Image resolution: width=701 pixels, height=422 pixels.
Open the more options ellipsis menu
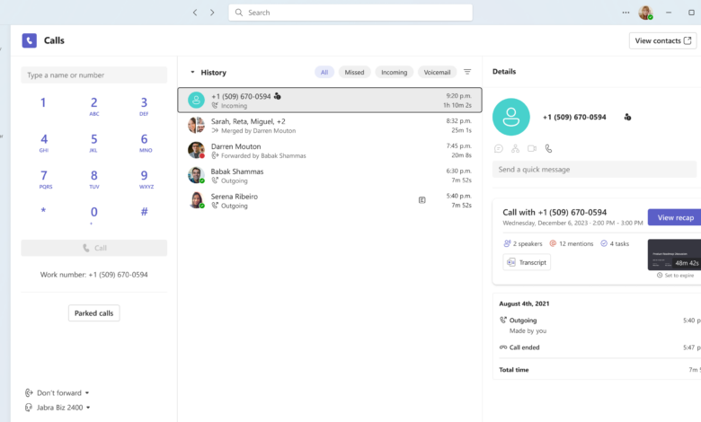pos(626,13)
